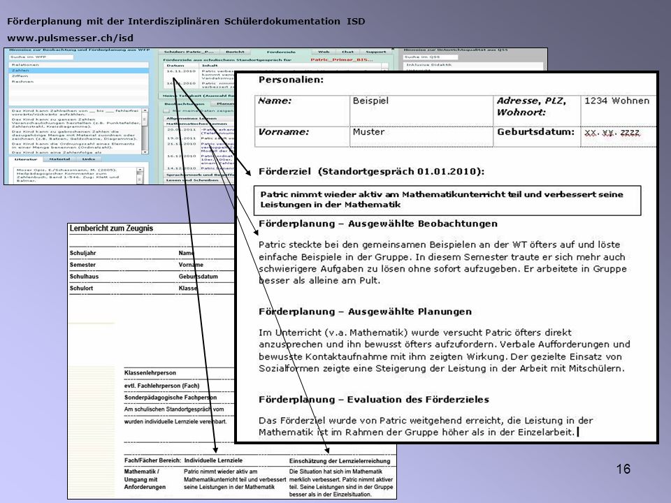Image resolution: width=671 pixels, height=503 pixels.
Task: Click the Ausgewählte Planungen heading
Action: [365, 312]
